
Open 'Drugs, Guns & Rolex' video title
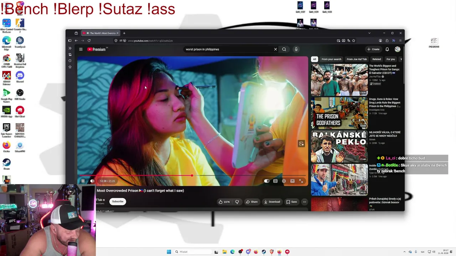tap(385, 103)
